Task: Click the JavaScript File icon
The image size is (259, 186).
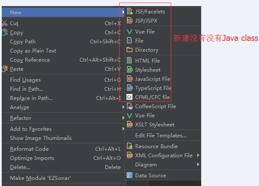Action: click(x=129, y=79)
